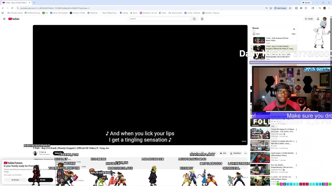
Task: Click install/cast screen icon in address bar
Action: point(271,8)
